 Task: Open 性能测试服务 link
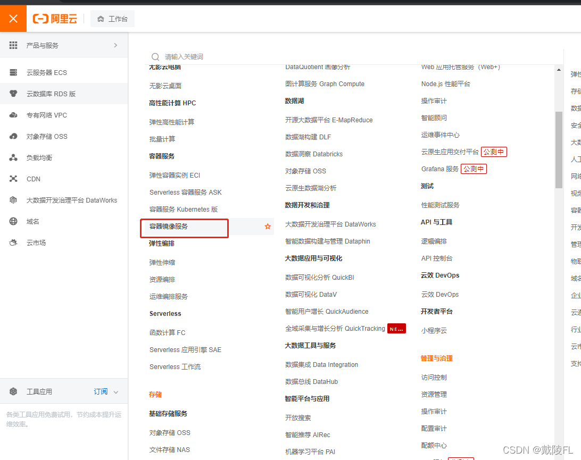tap(440, 205)
